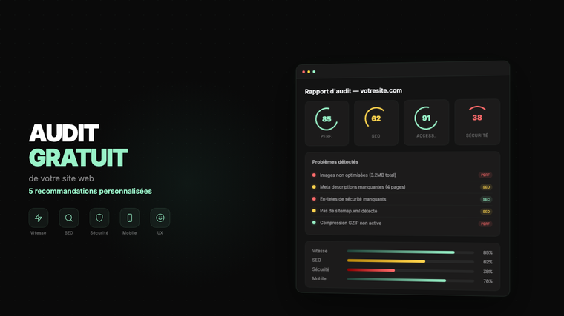Click the Vitesse lightning bolt icon
The width and height of the screenshot is (564, 316).
click(39, 218)
